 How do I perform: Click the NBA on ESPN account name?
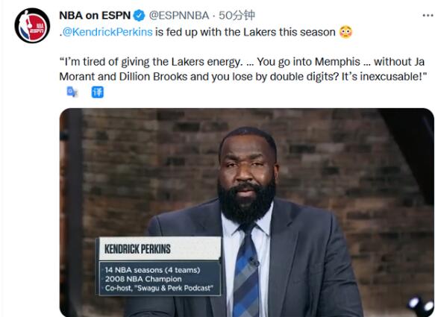[95, 16]
